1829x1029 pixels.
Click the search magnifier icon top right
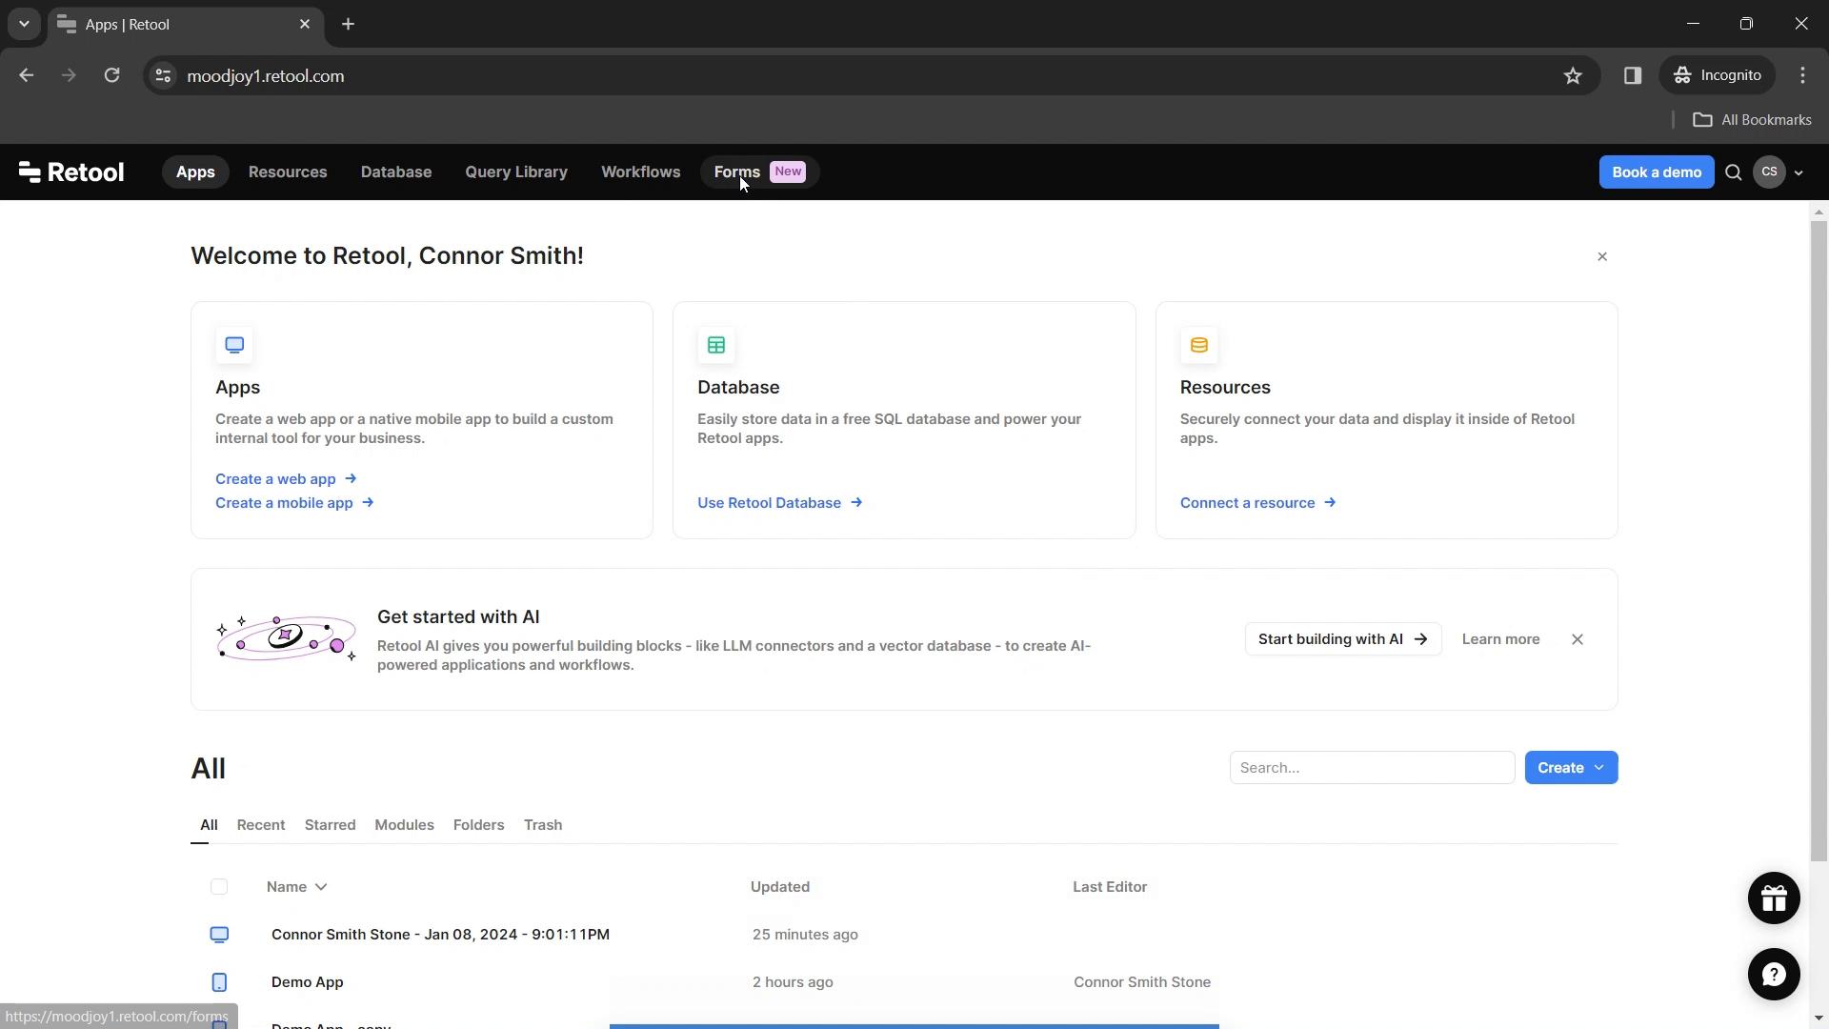click(1734, 172)
